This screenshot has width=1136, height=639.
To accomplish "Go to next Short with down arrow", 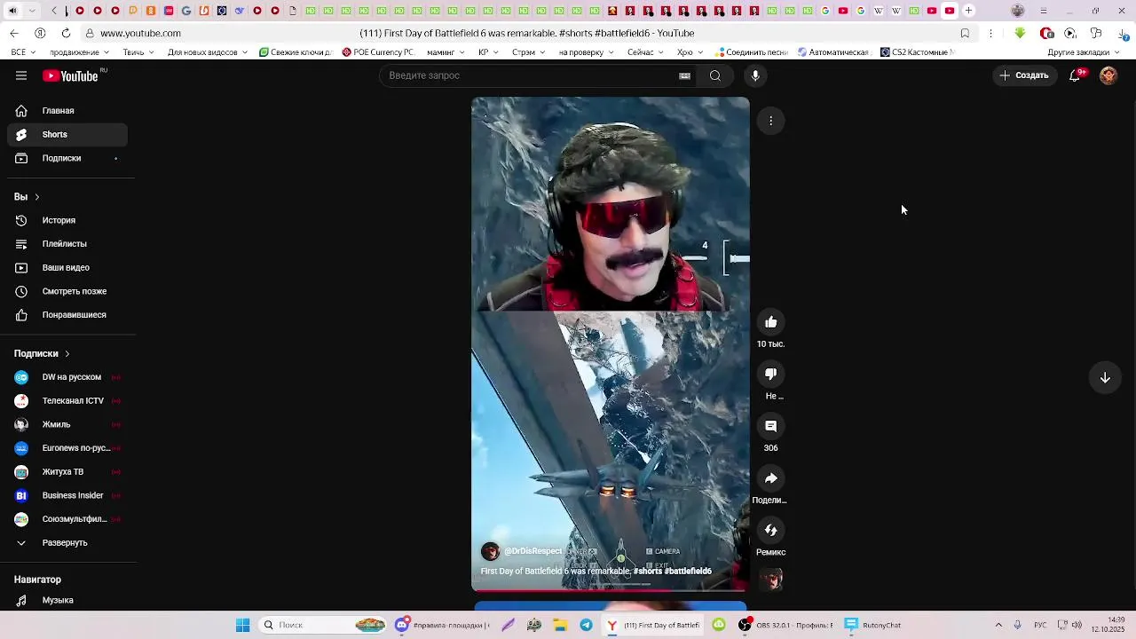I will 1105,378.
